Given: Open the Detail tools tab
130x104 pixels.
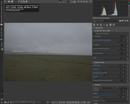Looking at the screenshot, I should click(x=98, y=25).
